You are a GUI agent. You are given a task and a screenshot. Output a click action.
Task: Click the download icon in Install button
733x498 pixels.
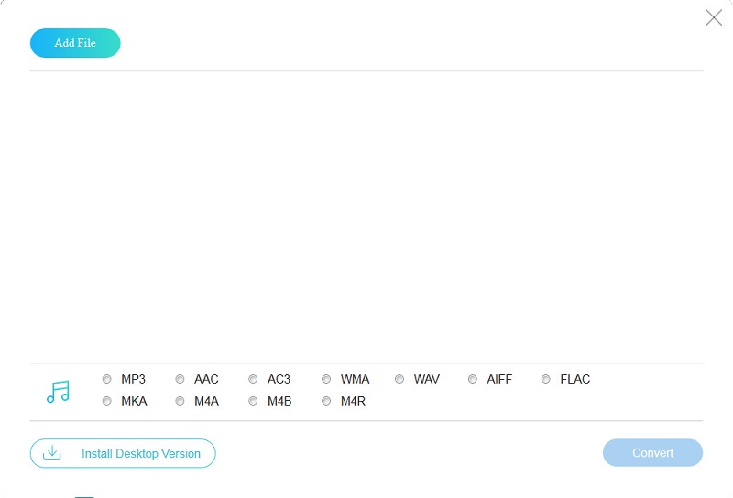click(52, 453)
